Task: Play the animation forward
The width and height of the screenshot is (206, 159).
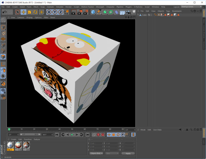Action: coord(72,135)
